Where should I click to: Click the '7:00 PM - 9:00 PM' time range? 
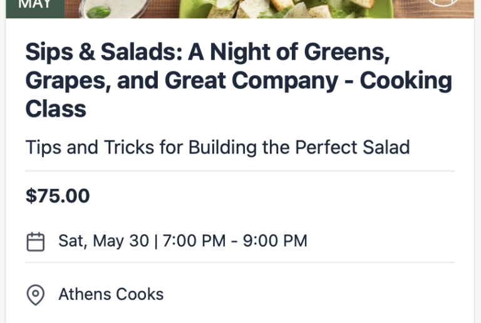coord(235,241)
